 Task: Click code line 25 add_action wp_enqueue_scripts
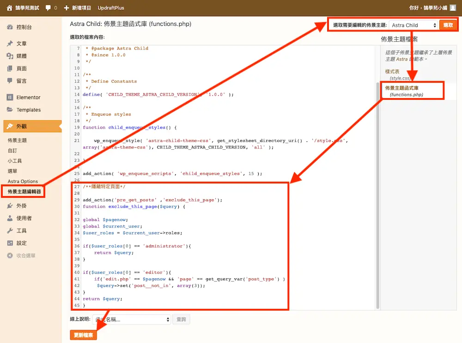pyautogui.click(x=172, y=174)
